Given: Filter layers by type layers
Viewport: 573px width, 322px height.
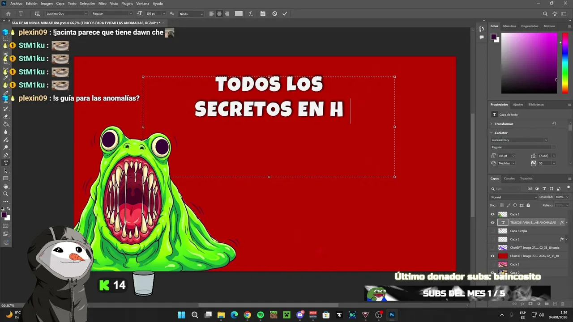Looking at the screenshot, I should pyautogui.click(x=544, y=189).
